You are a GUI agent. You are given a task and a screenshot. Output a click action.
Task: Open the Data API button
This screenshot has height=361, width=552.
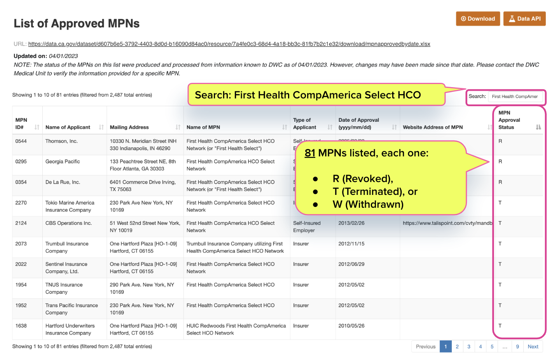[x=524, y=19]
